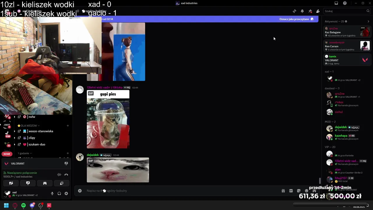Screen dimensions: 373x210
Task: Open GIF picker in message bar
Action: [291, 191]
